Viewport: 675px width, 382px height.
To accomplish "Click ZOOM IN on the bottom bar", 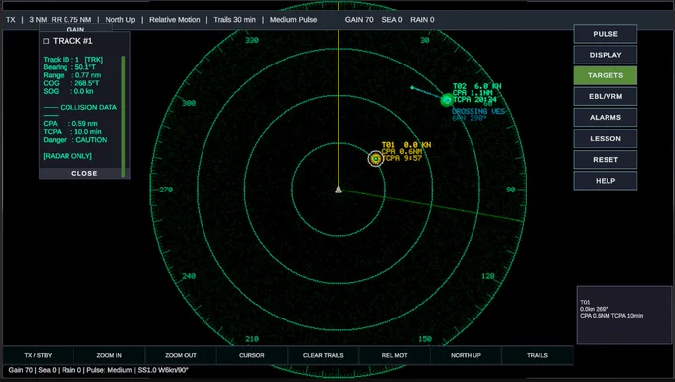I will point(109,355).
